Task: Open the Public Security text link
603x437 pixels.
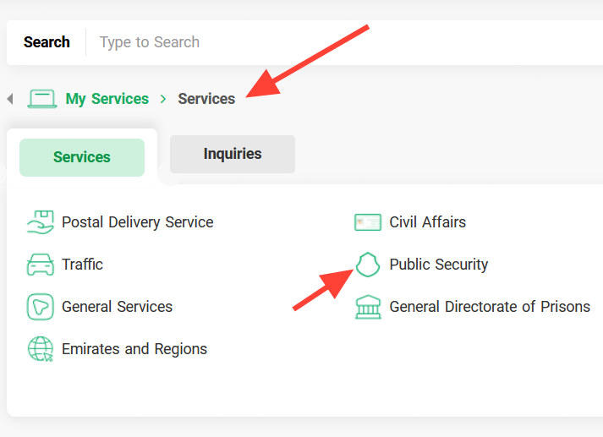Action: [x=439, y=265]
